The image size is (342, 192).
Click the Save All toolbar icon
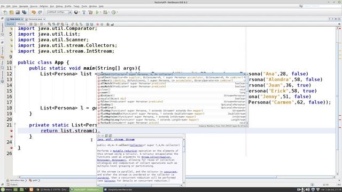pos(24,12)
